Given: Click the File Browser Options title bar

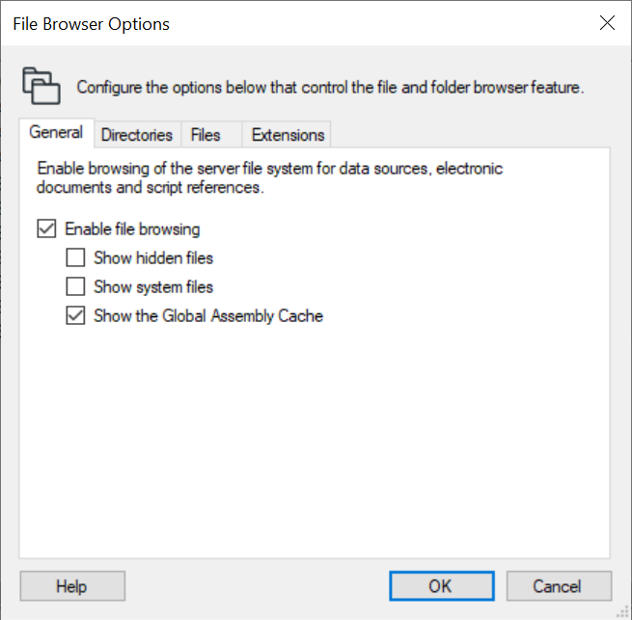Looking at the screenshot, I should pyautogui.click(x=289, y=24).
